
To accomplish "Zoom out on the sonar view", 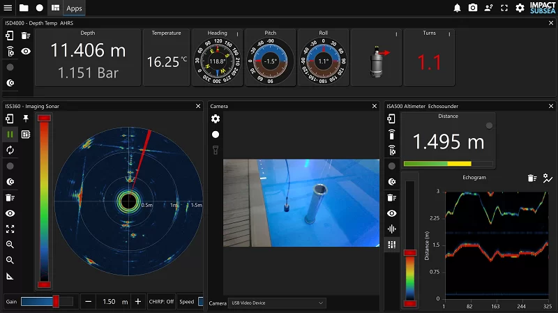I will (x=10, y=260).
